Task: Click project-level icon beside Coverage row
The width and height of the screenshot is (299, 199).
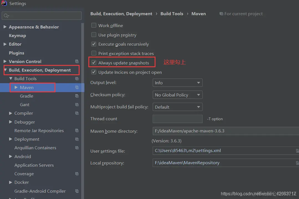Action: pyautogui.click(x=77, y=174)
